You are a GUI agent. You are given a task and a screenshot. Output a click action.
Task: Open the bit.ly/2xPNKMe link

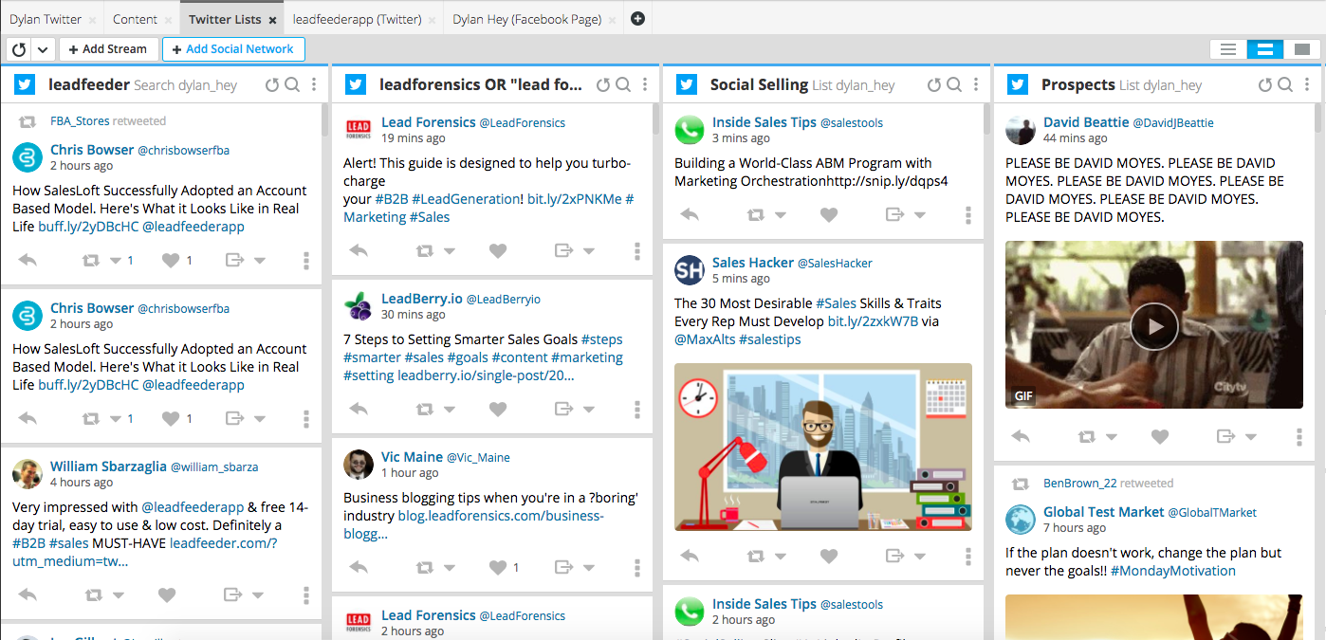pos(575,199)
